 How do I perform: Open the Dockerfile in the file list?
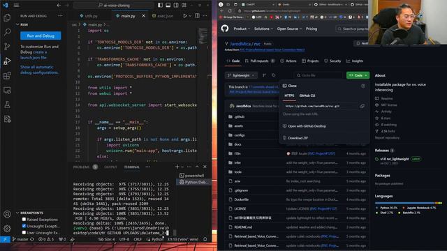coord(241,199)
